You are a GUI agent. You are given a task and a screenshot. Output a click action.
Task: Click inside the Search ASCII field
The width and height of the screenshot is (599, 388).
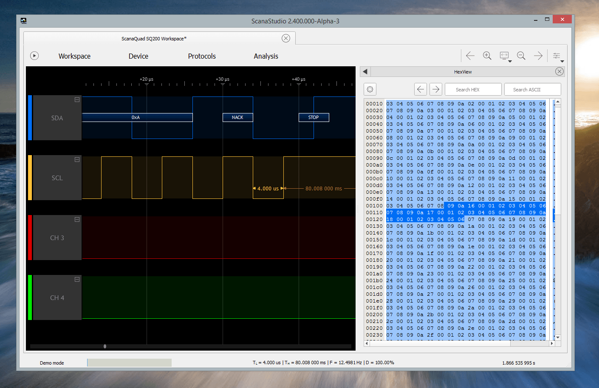click(532, 89)
